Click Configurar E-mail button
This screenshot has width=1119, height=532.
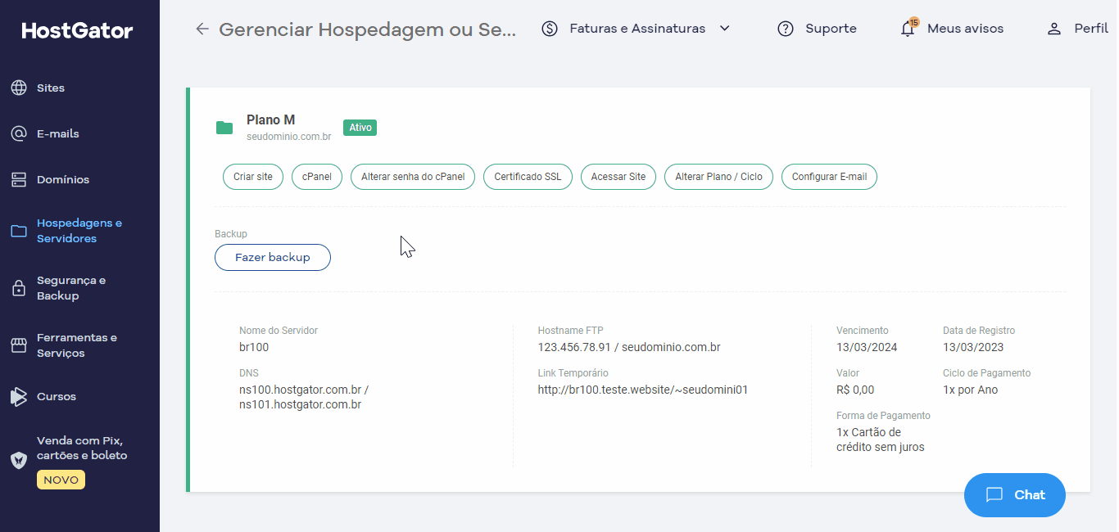829,177
